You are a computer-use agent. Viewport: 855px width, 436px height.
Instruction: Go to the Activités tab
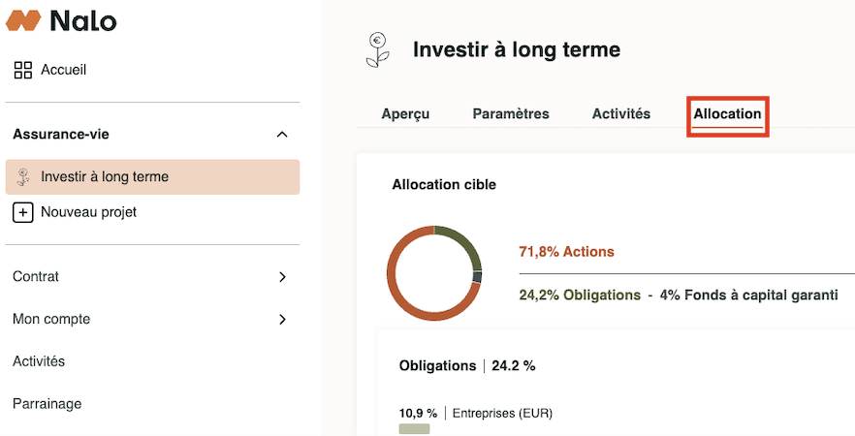(x=621, y=114)
